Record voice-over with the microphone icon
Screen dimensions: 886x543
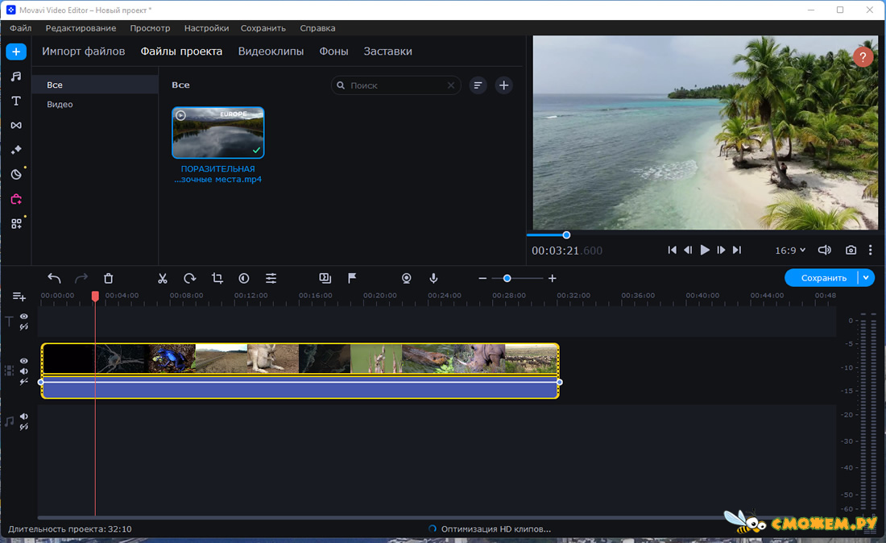433,278
